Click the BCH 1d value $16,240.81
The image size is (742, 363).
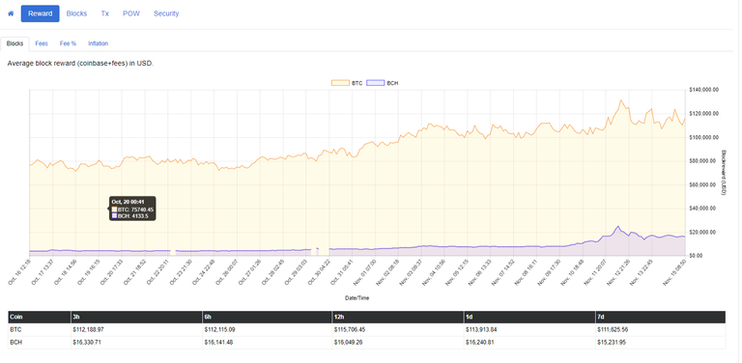click(480, 342)
